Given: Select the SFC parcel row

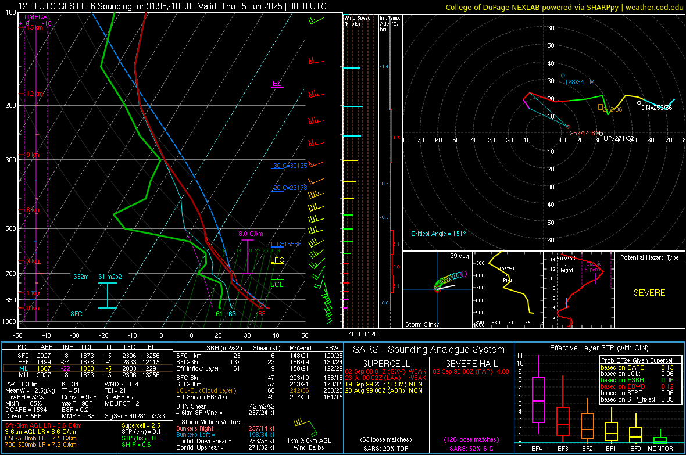Looking at the screenshot, I should (x=88, y=356).
